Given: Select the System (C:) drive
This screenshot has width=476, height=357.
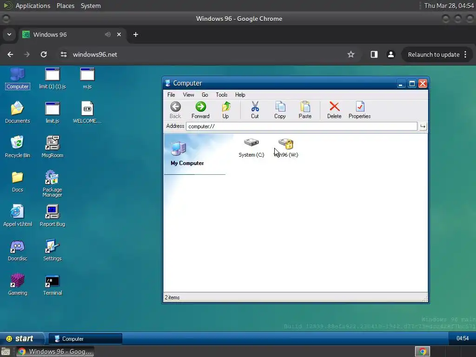Looking at the screenshot, I should point(251,148).
